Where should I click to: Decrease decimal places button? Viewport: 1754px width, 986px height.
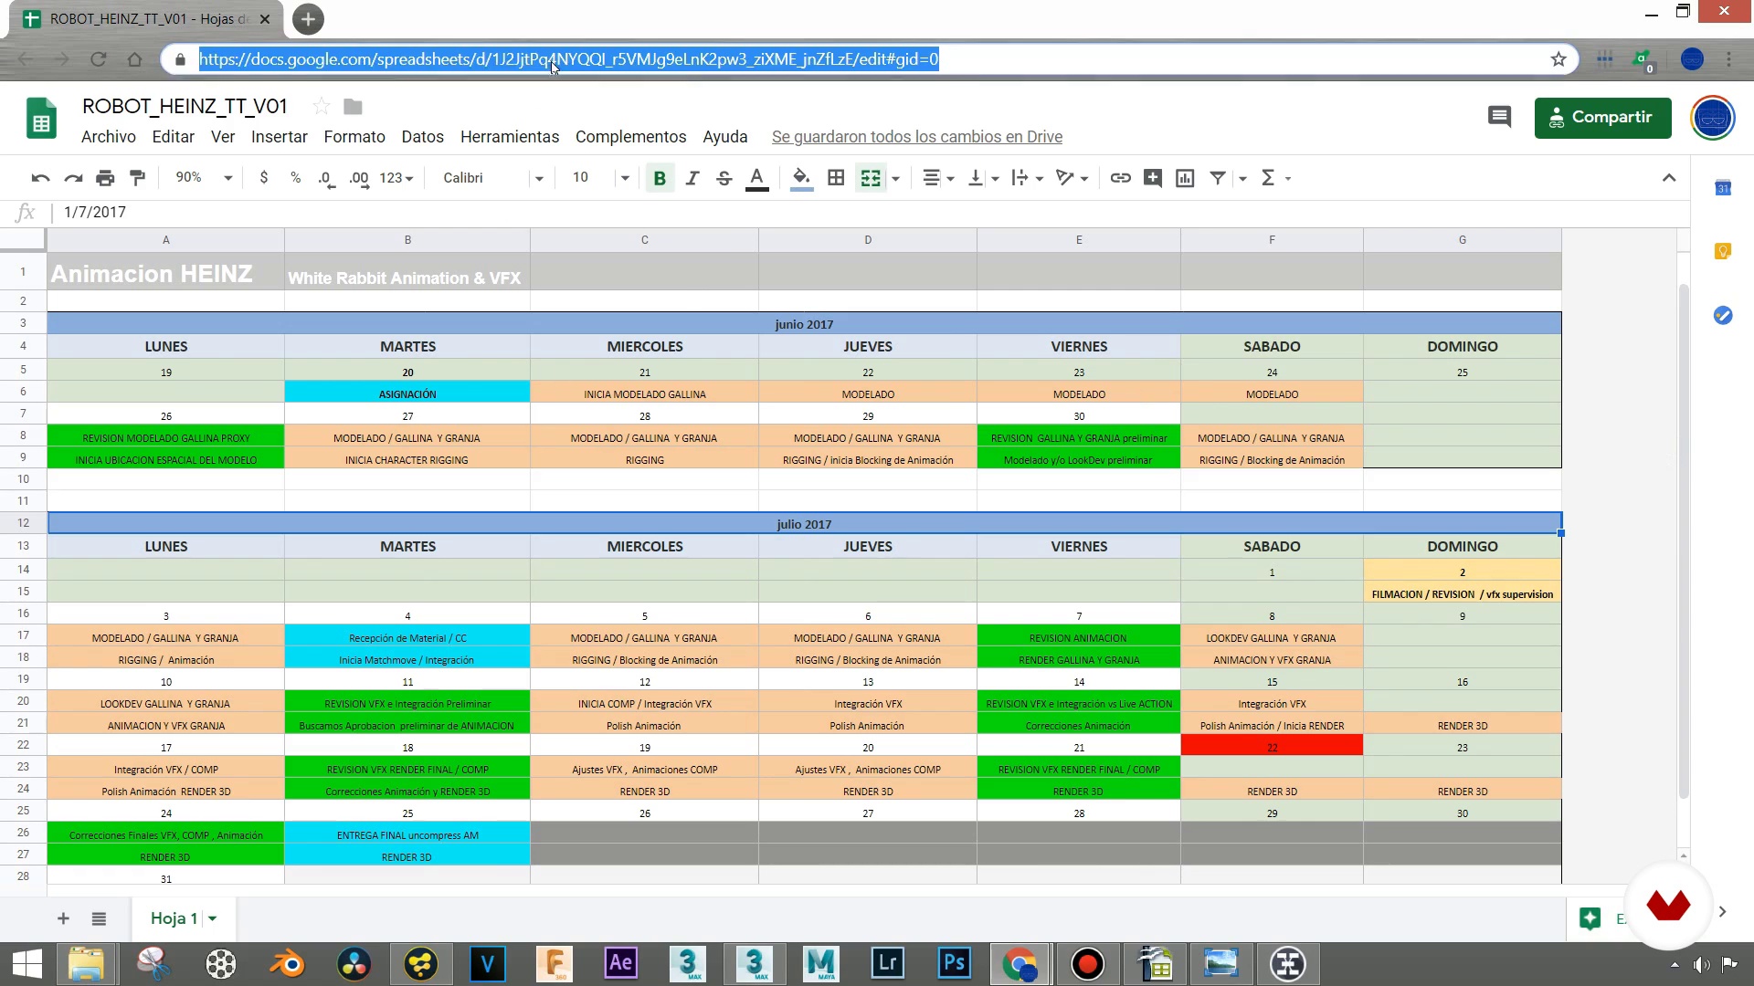tap(326, 178)
